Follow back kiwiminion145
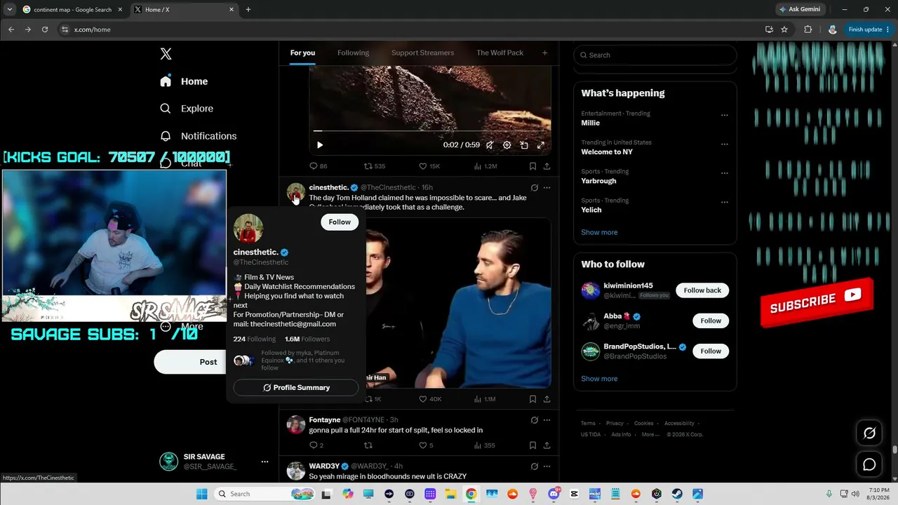The image size is (898, 505). point(702,290)
